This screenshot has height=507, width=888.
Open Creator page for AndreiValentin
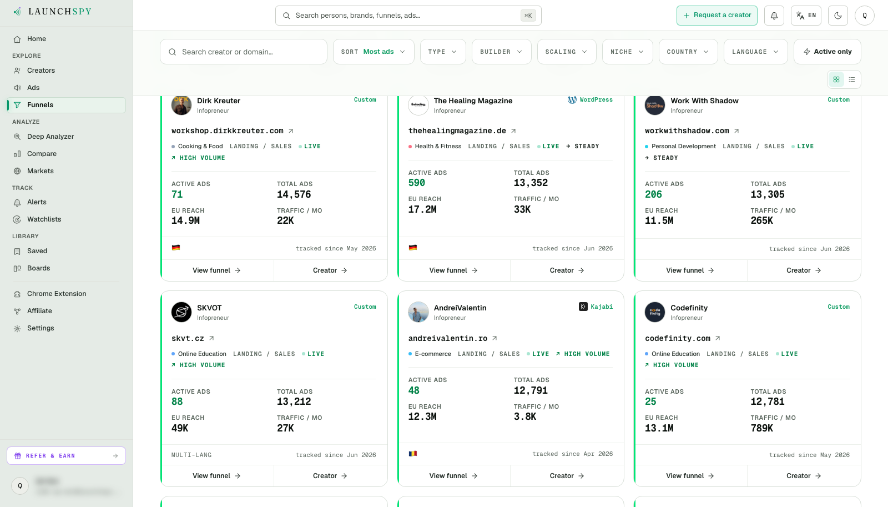(x=567, y=476)
